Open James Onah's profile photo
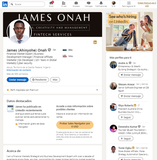 pos(19,31)
